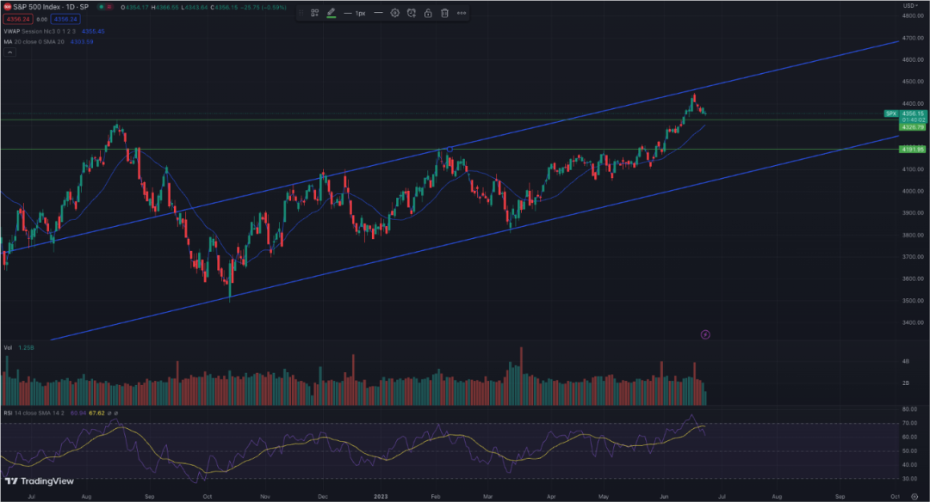Click the blue buy price button 4356.24
Image resolution: width=930 pixels, height=502 pixels.
(x=65, y=19)
